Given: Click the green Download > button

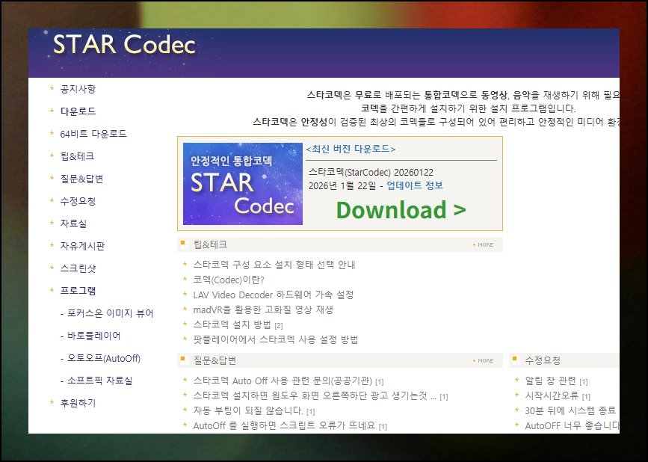Looking at the screenshot, I should point(401,209).
